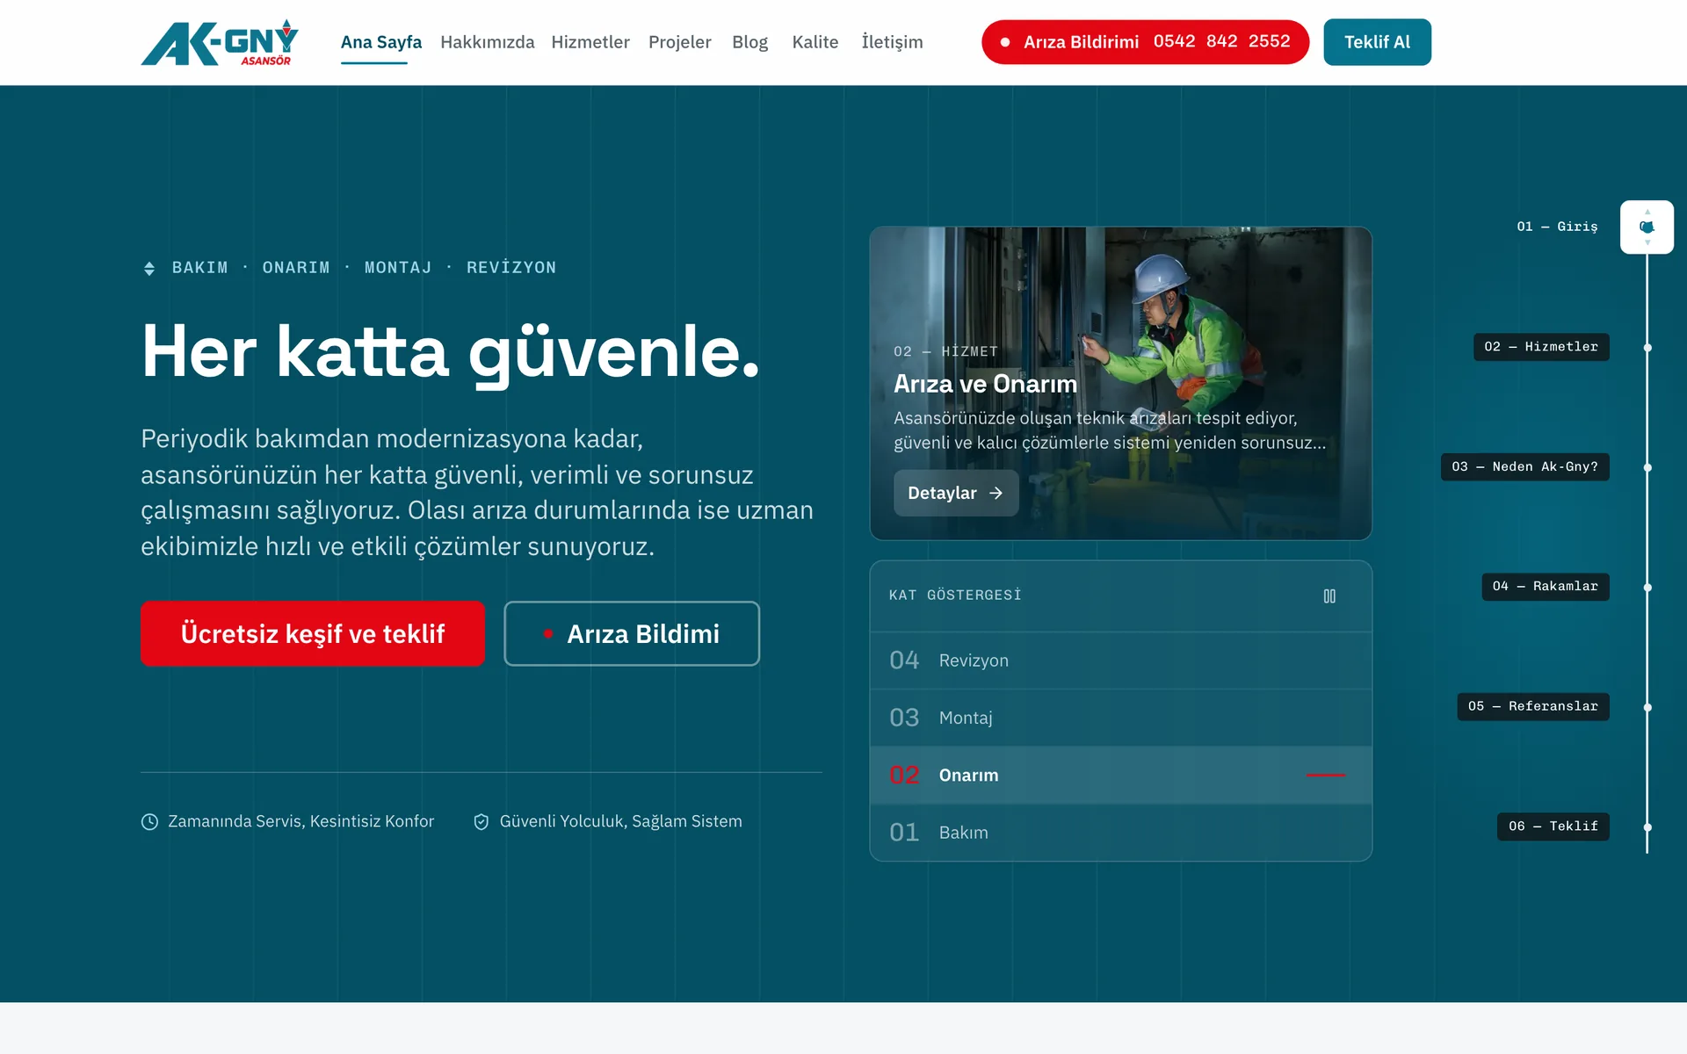This screenshot has height=1054, width=1687.
Task: Click the arrow icon in Detaylar button
Action: pos(996,494)
